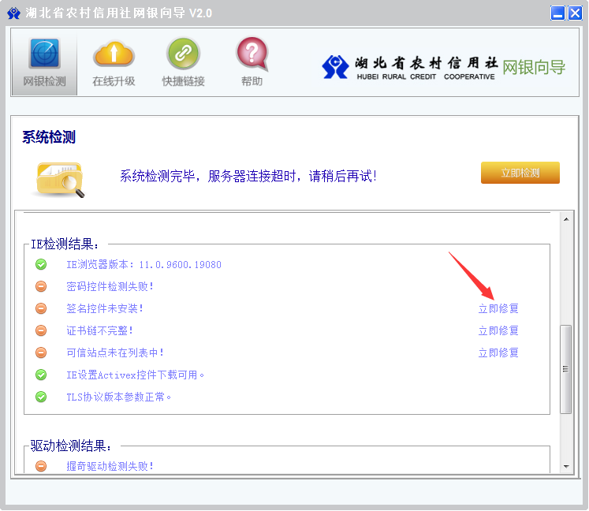Image resolution: width=589 pixels, height=511 pixels.
Task: Click orange warning icon beside 证书链不完整
Action: pos(41,331)
